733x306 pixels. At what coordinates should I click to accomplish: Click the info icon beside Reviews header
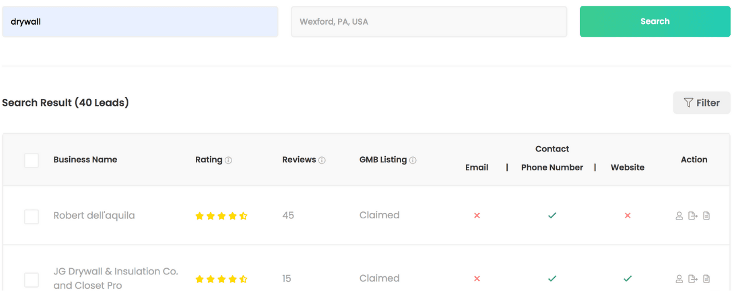click(322, 160)
